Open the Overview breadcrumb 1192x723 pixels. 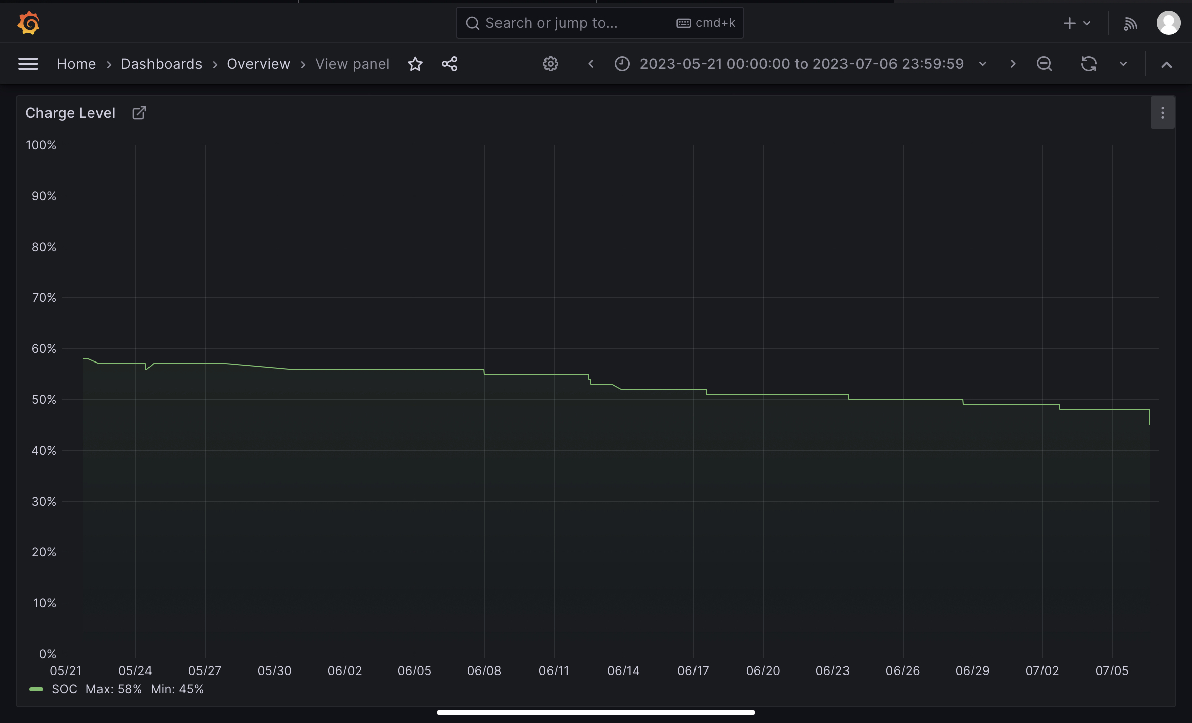point(258,64)
